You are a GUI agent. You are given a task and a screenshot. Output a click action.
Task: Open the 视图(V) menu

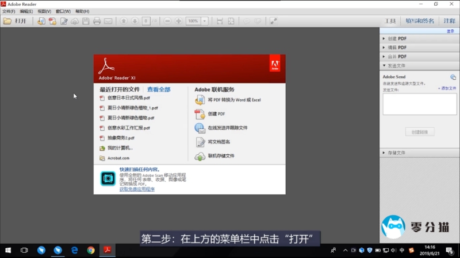tap(44, 11)
